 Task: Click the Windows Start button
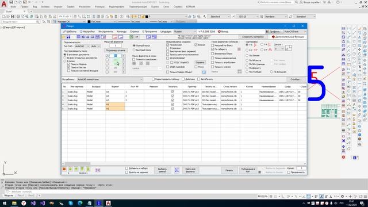pyautogui.click(x=5, y=203)
